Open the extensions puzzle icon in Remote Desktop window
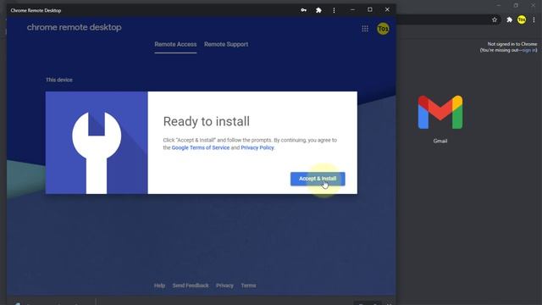The height and width of the screenshot is (305, 542). click(318, 10)
